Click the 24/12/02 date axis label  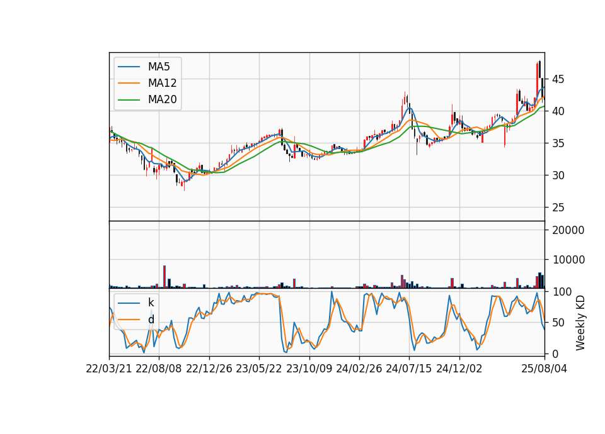tap(459, 369)
